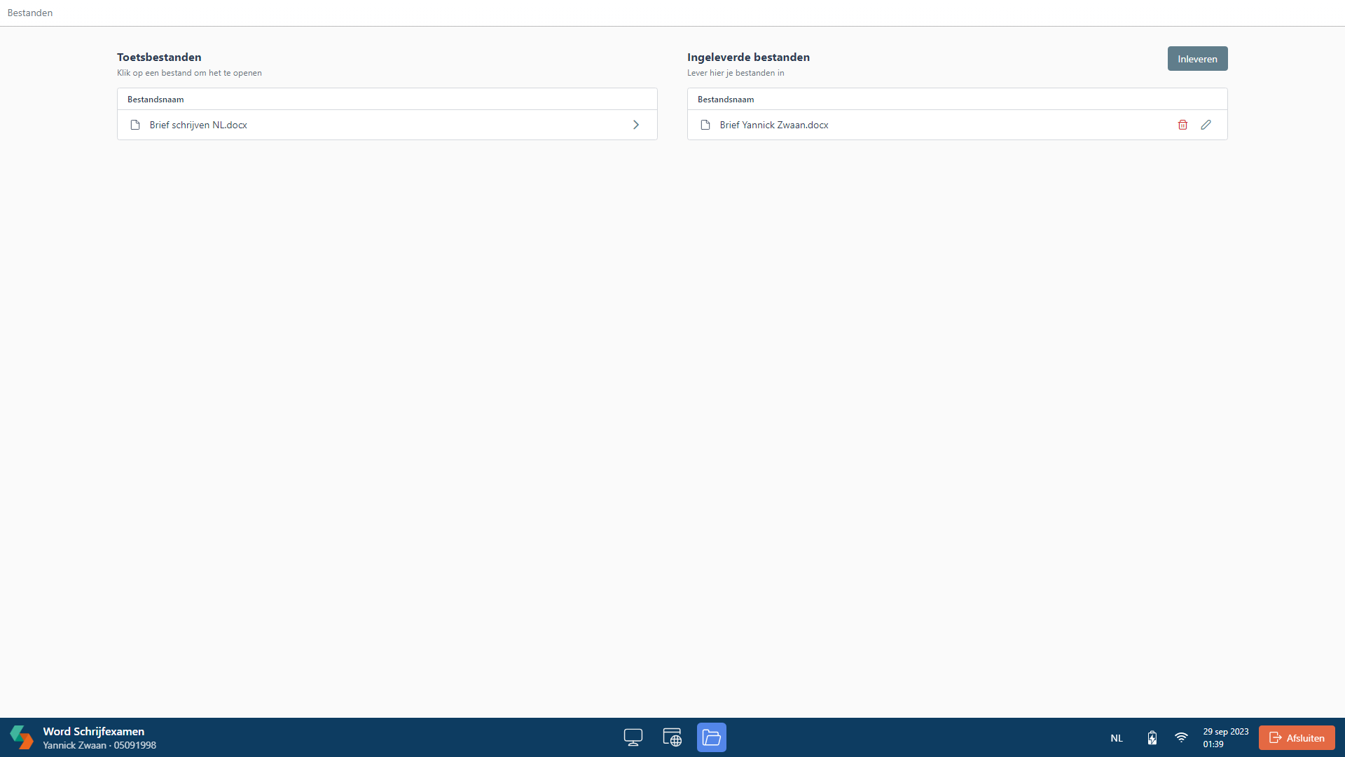
Task: Click the app logo in the bottom bar
Action: [22, 737]
